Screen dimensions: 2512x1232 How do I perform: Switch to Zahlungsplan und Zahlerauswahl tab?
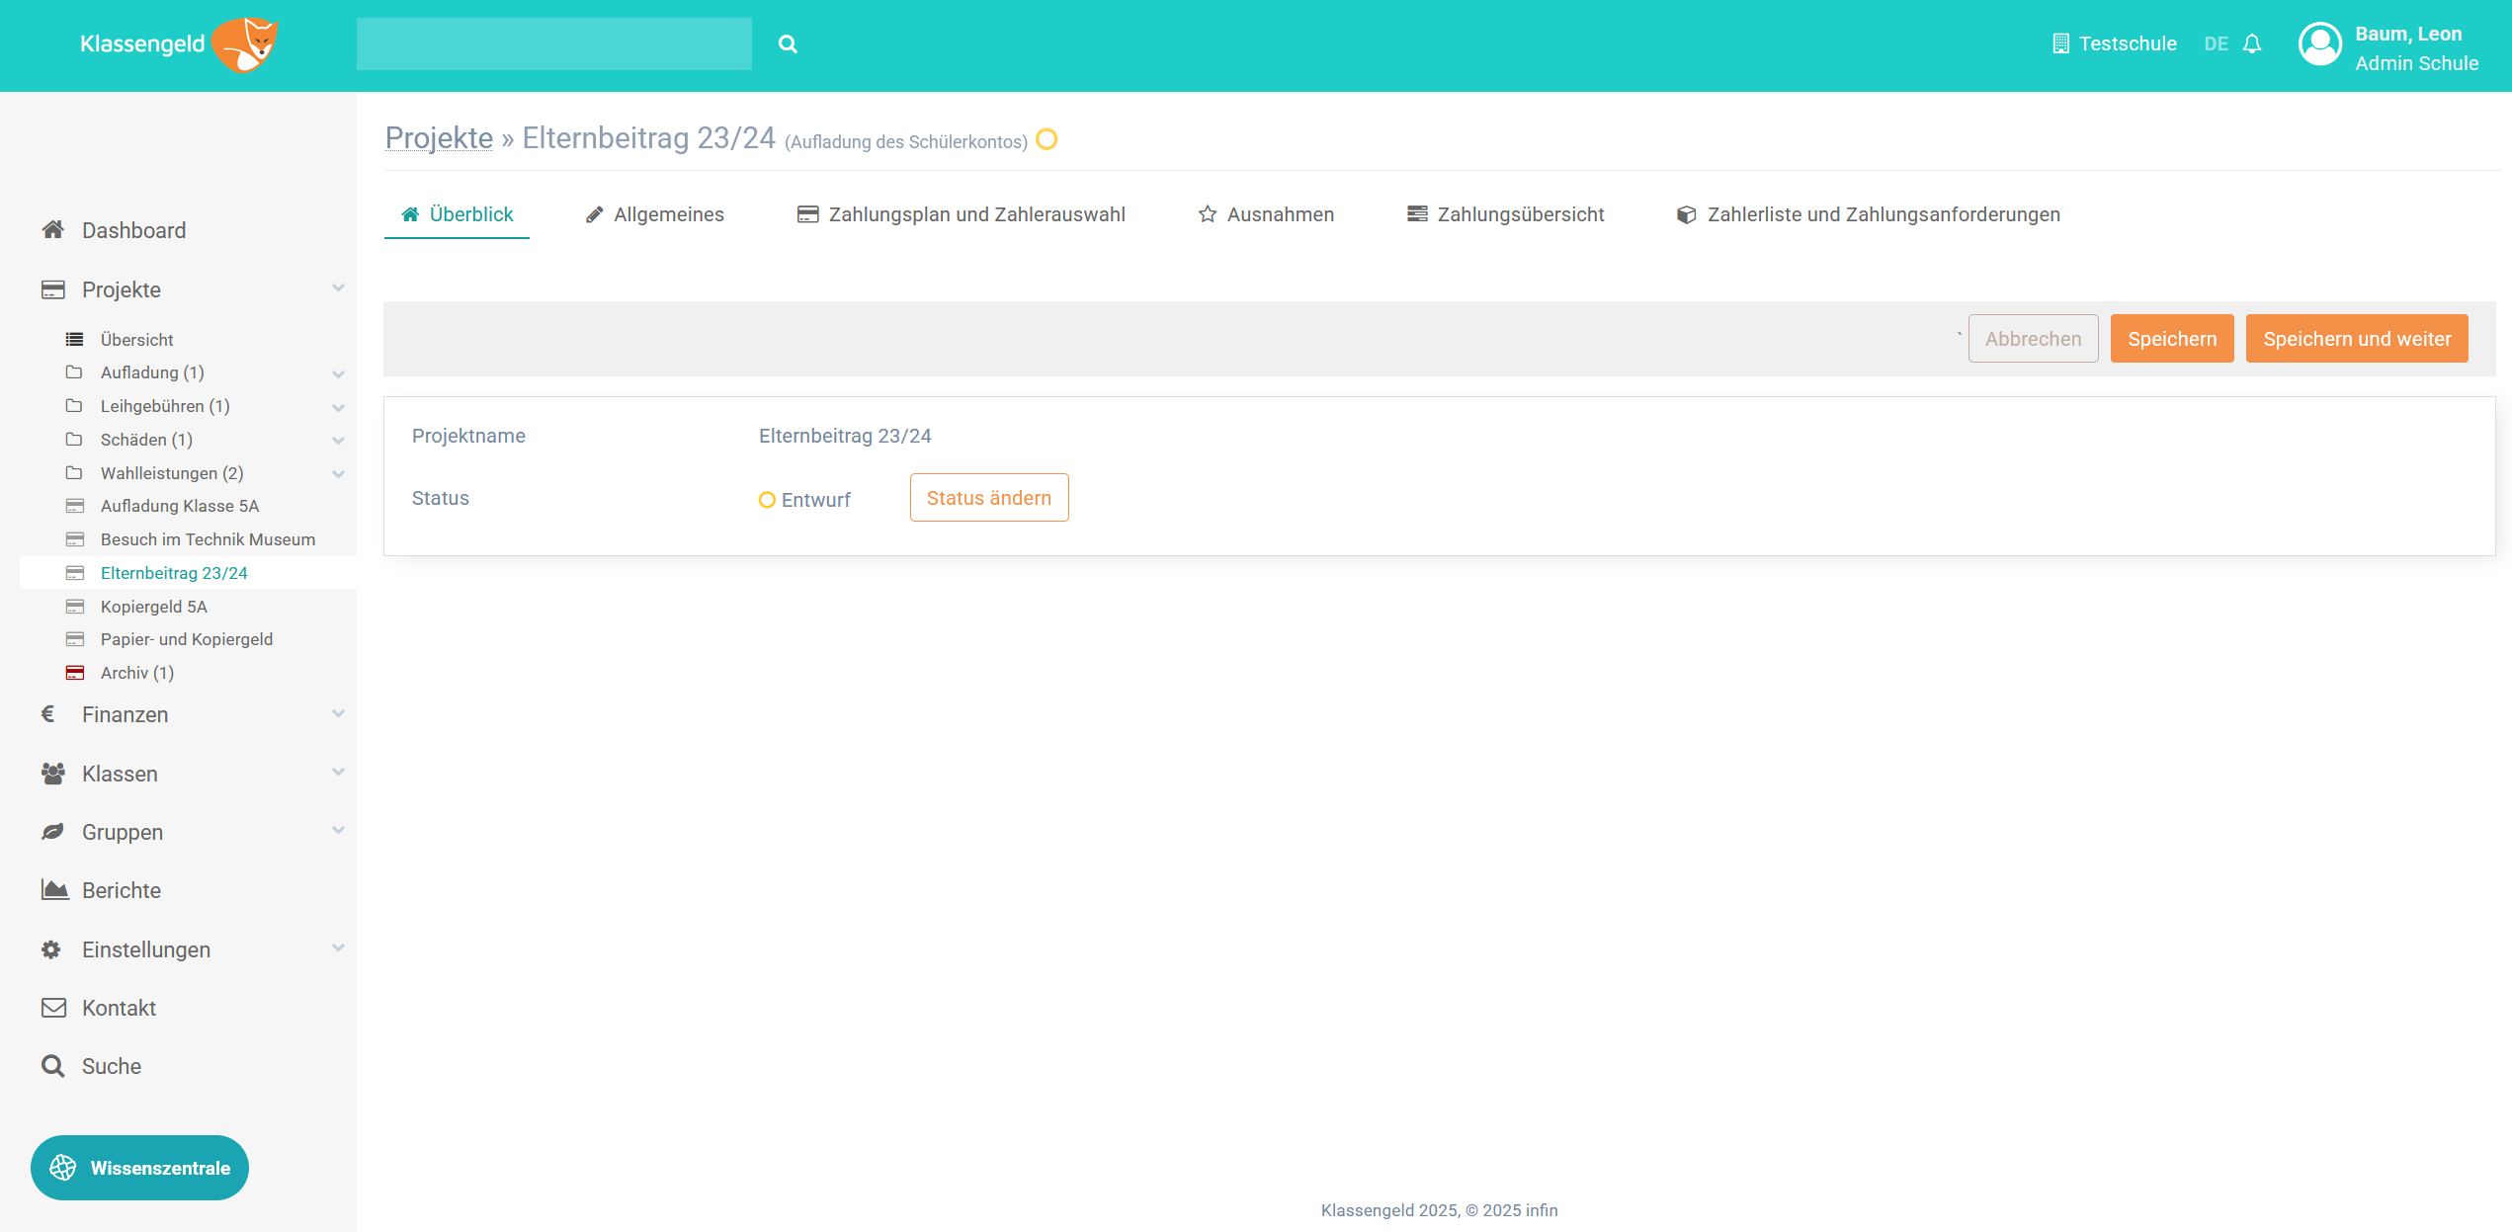pos(961,214)
